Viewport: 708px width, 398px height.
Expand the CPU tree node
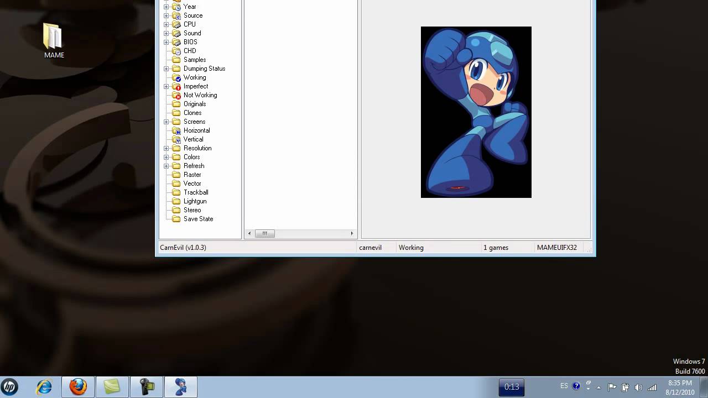tap(166, 24)
